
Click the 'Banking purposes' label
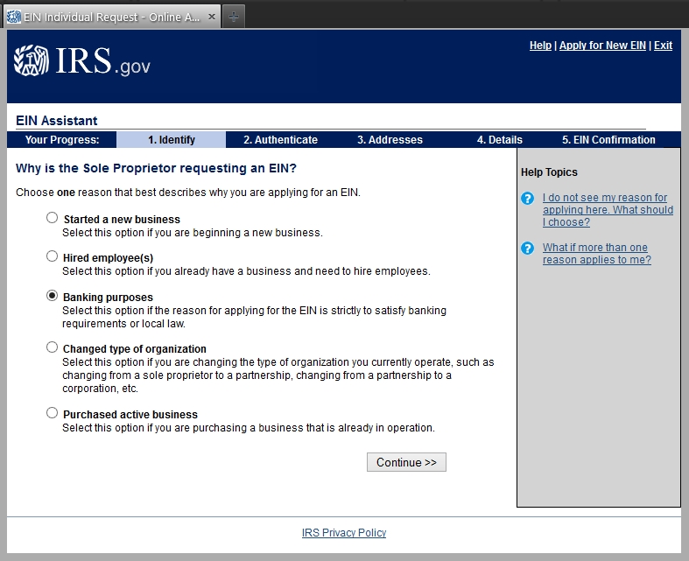tap(108, 298)
